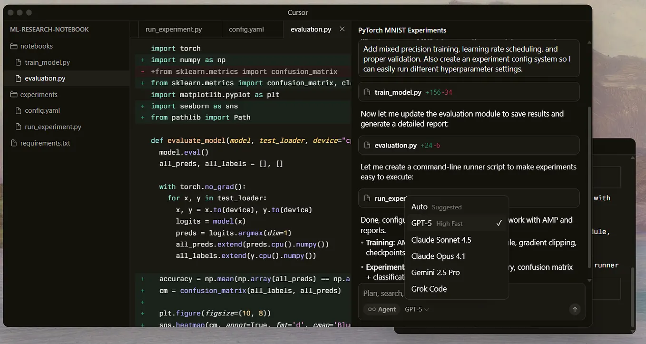The width and height of the screenshot is (646, 344).
Task: Click the file icon beside requirements.txt
Action: 14,143
